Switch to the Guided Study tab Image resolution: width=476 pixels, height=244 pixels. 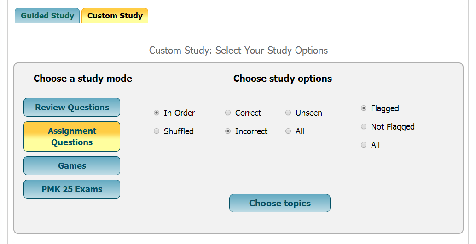coord(47,16)
